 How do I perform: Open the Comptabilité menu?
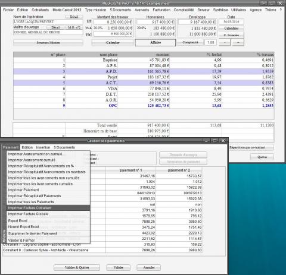(184, 10)
